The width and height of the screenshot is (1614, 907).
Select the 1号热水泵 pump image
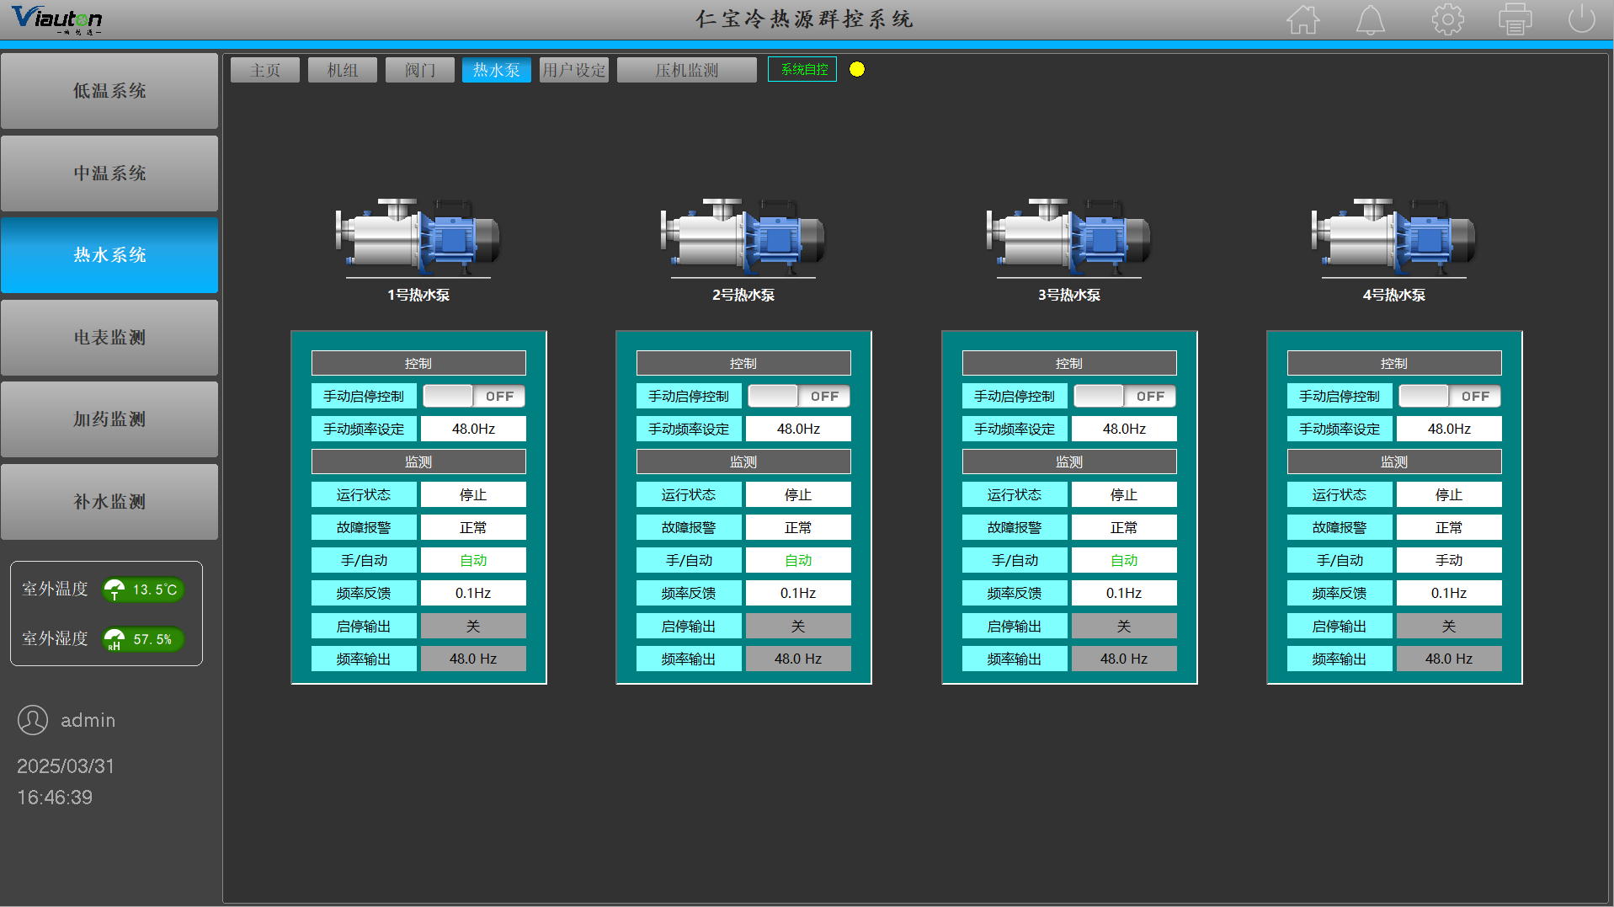[418, 237]
